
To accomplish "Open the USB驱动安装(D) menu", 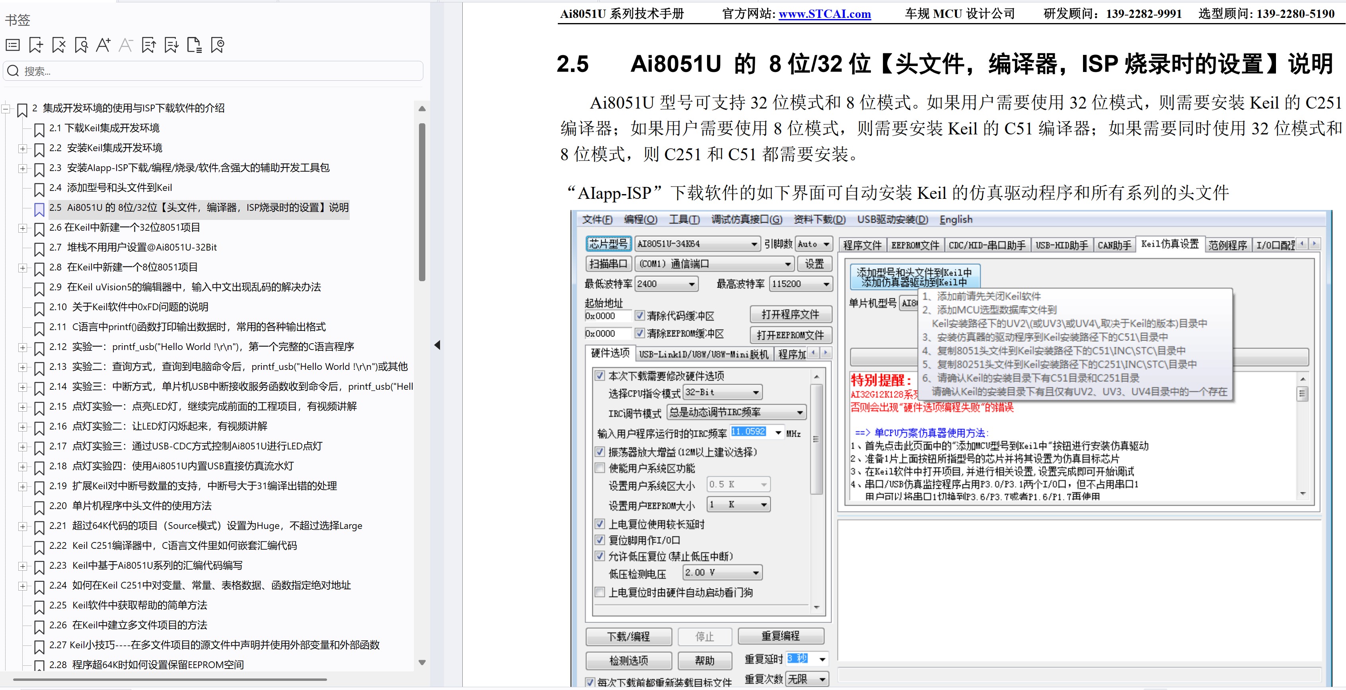I will pyautogui.click(x=892, y=220).
